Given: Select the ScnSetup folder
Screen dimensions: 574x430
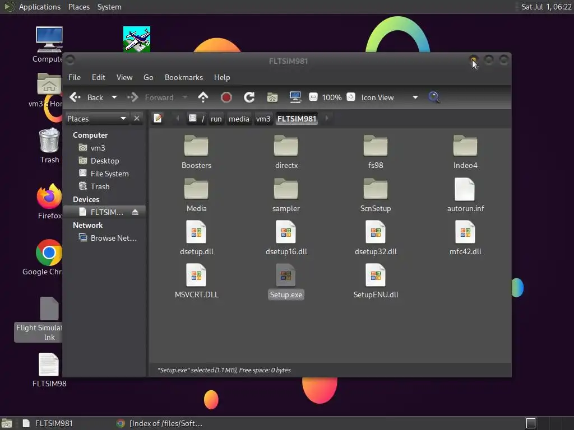Looking at the screenshot, I should point(376,195).
